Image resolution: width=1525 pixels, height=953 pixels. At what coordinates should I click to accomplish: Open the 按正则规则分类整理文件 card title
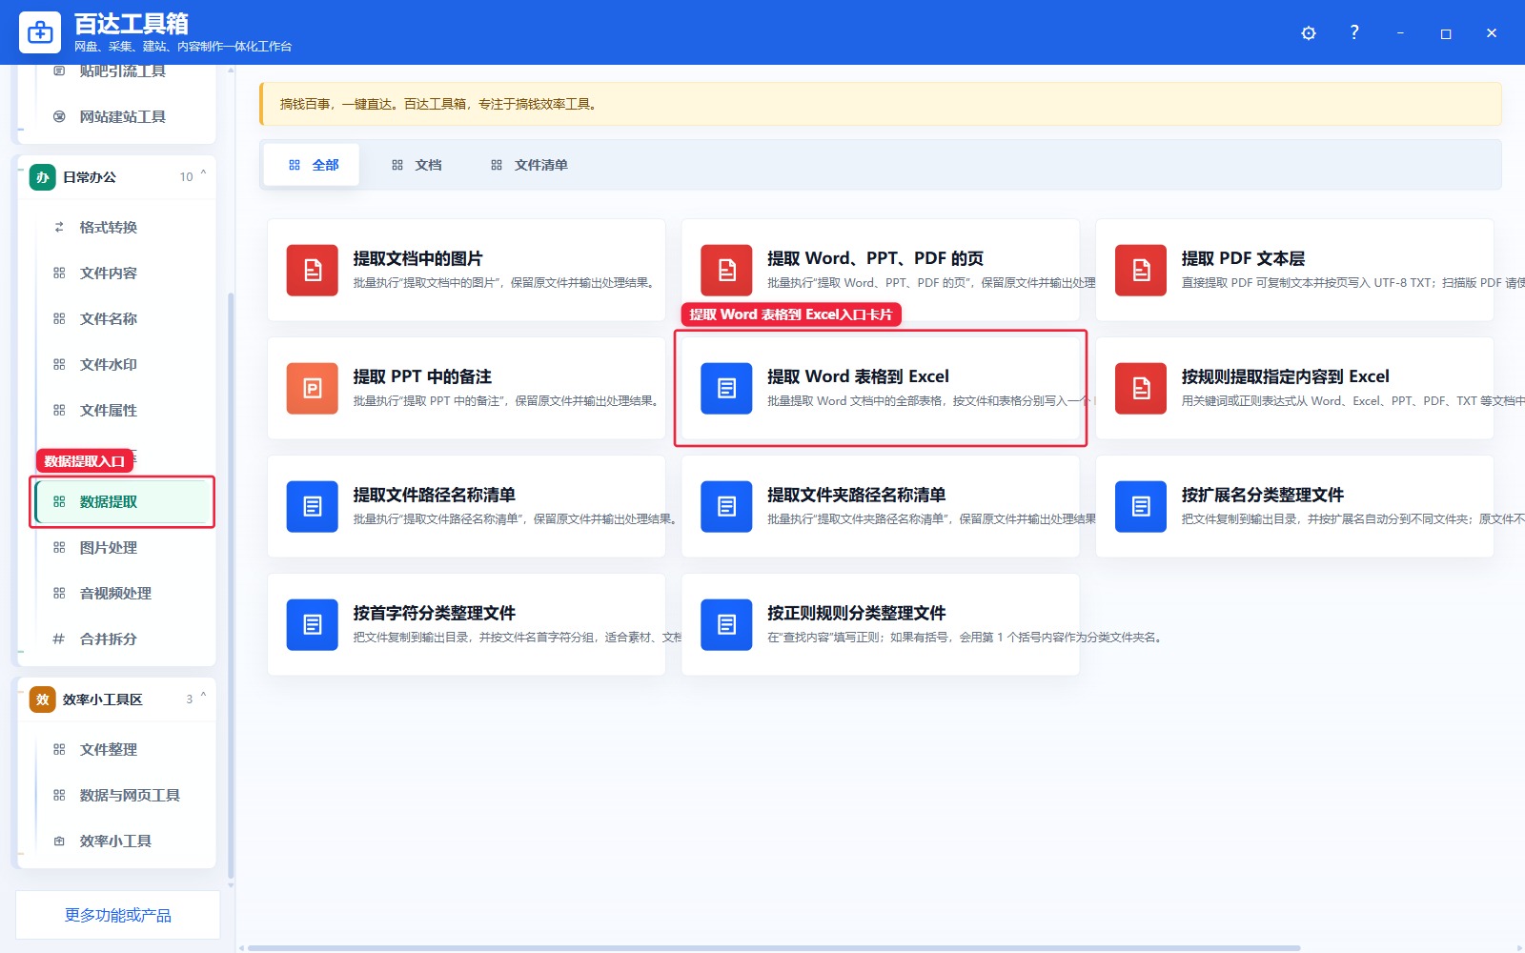pos(856,613)
